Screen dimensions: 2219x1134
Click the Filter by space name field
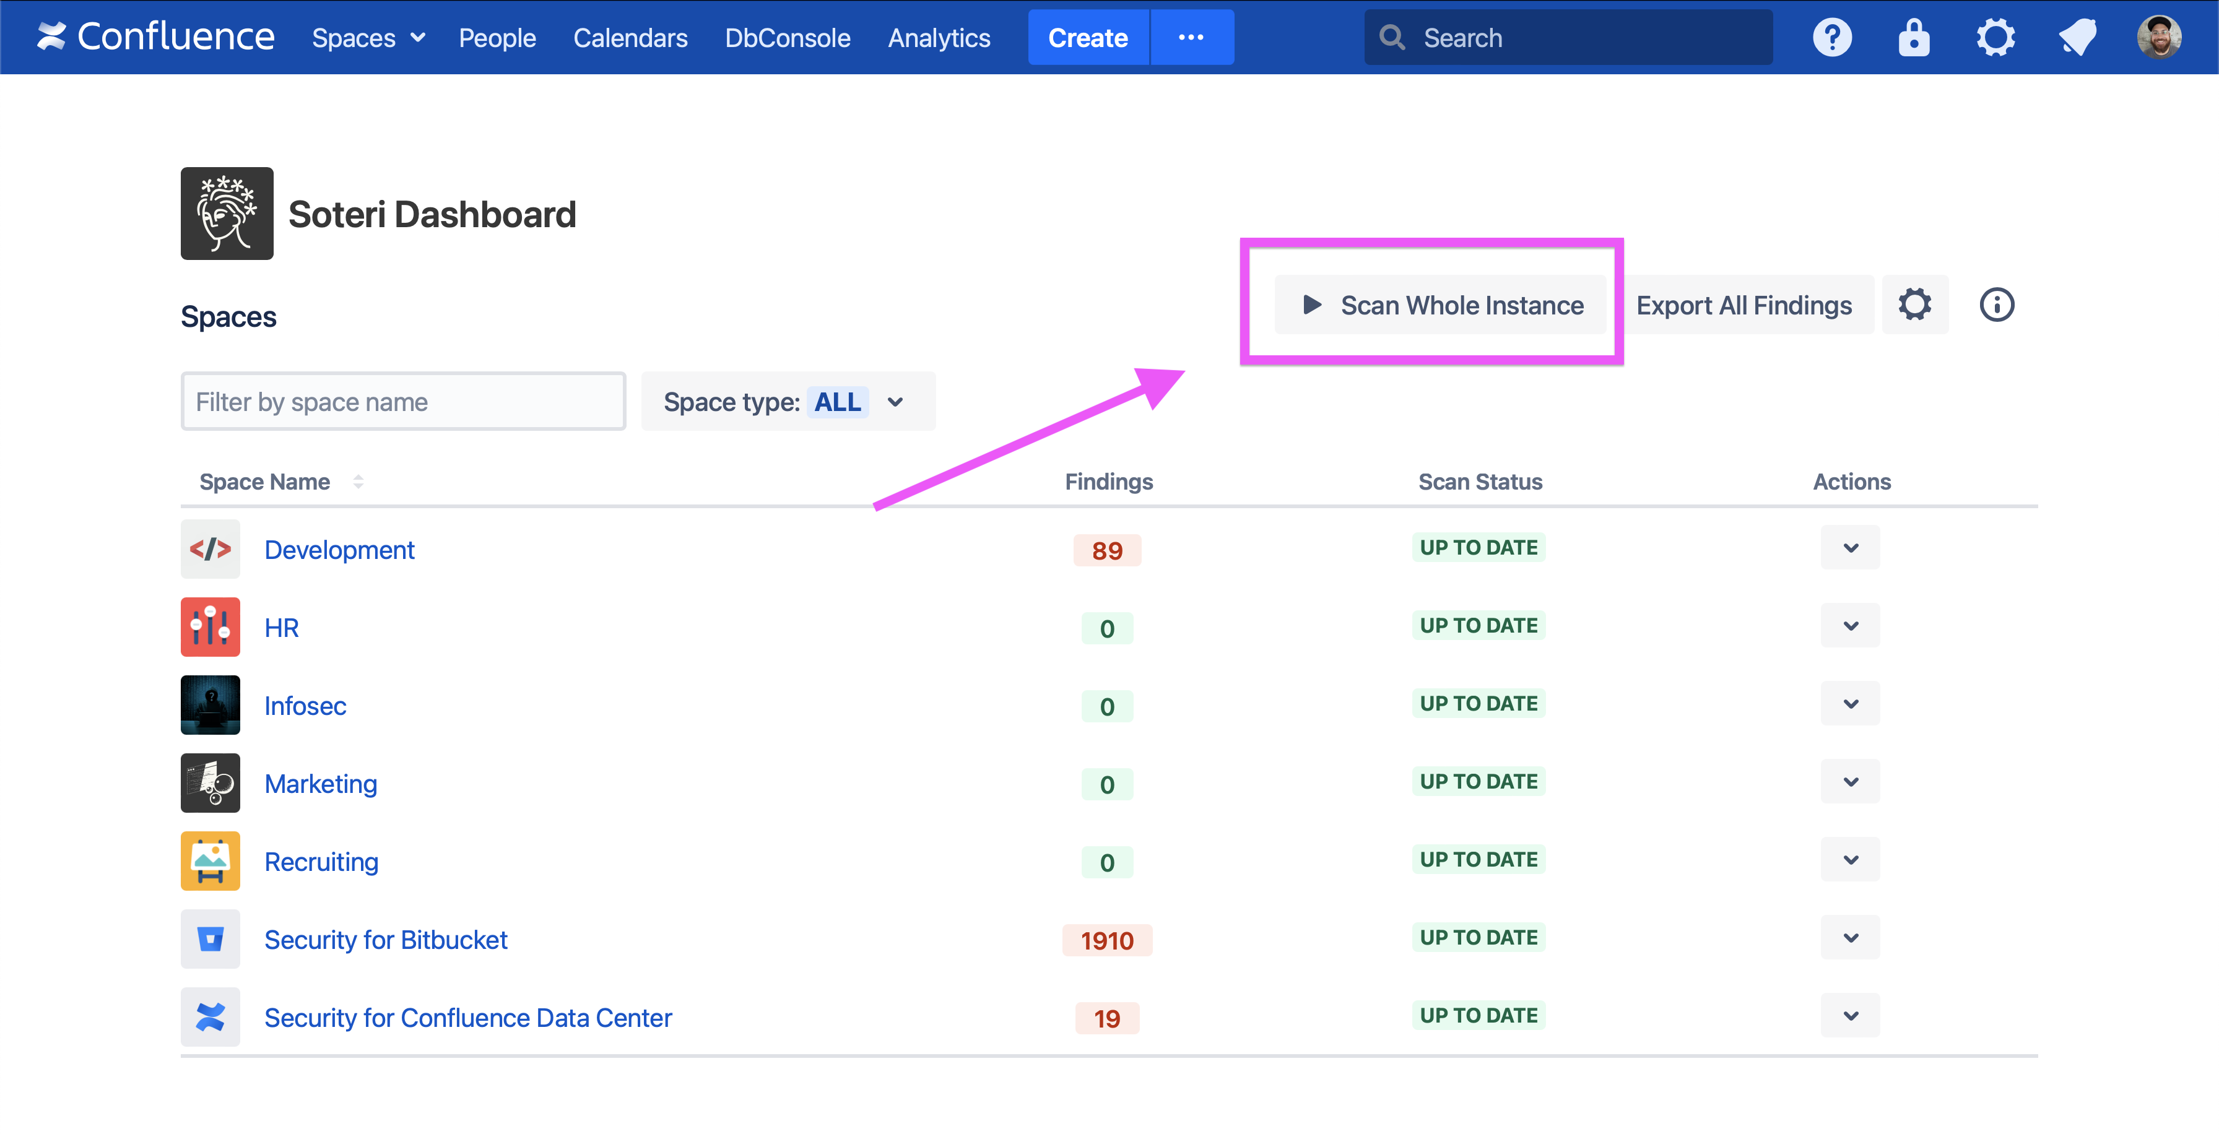coord(403,401)
